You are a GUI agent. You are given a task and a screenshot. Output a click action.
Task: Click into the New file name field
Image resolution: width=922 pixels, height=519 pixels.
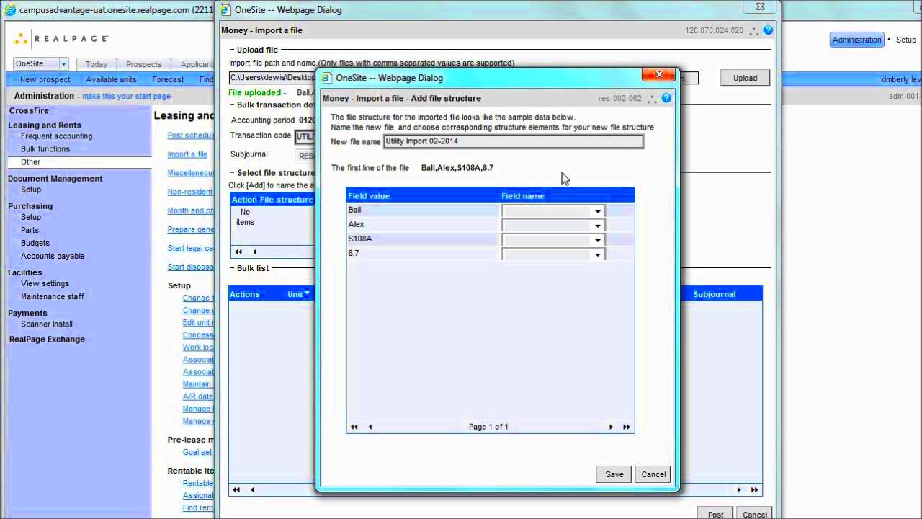(513, 141)
